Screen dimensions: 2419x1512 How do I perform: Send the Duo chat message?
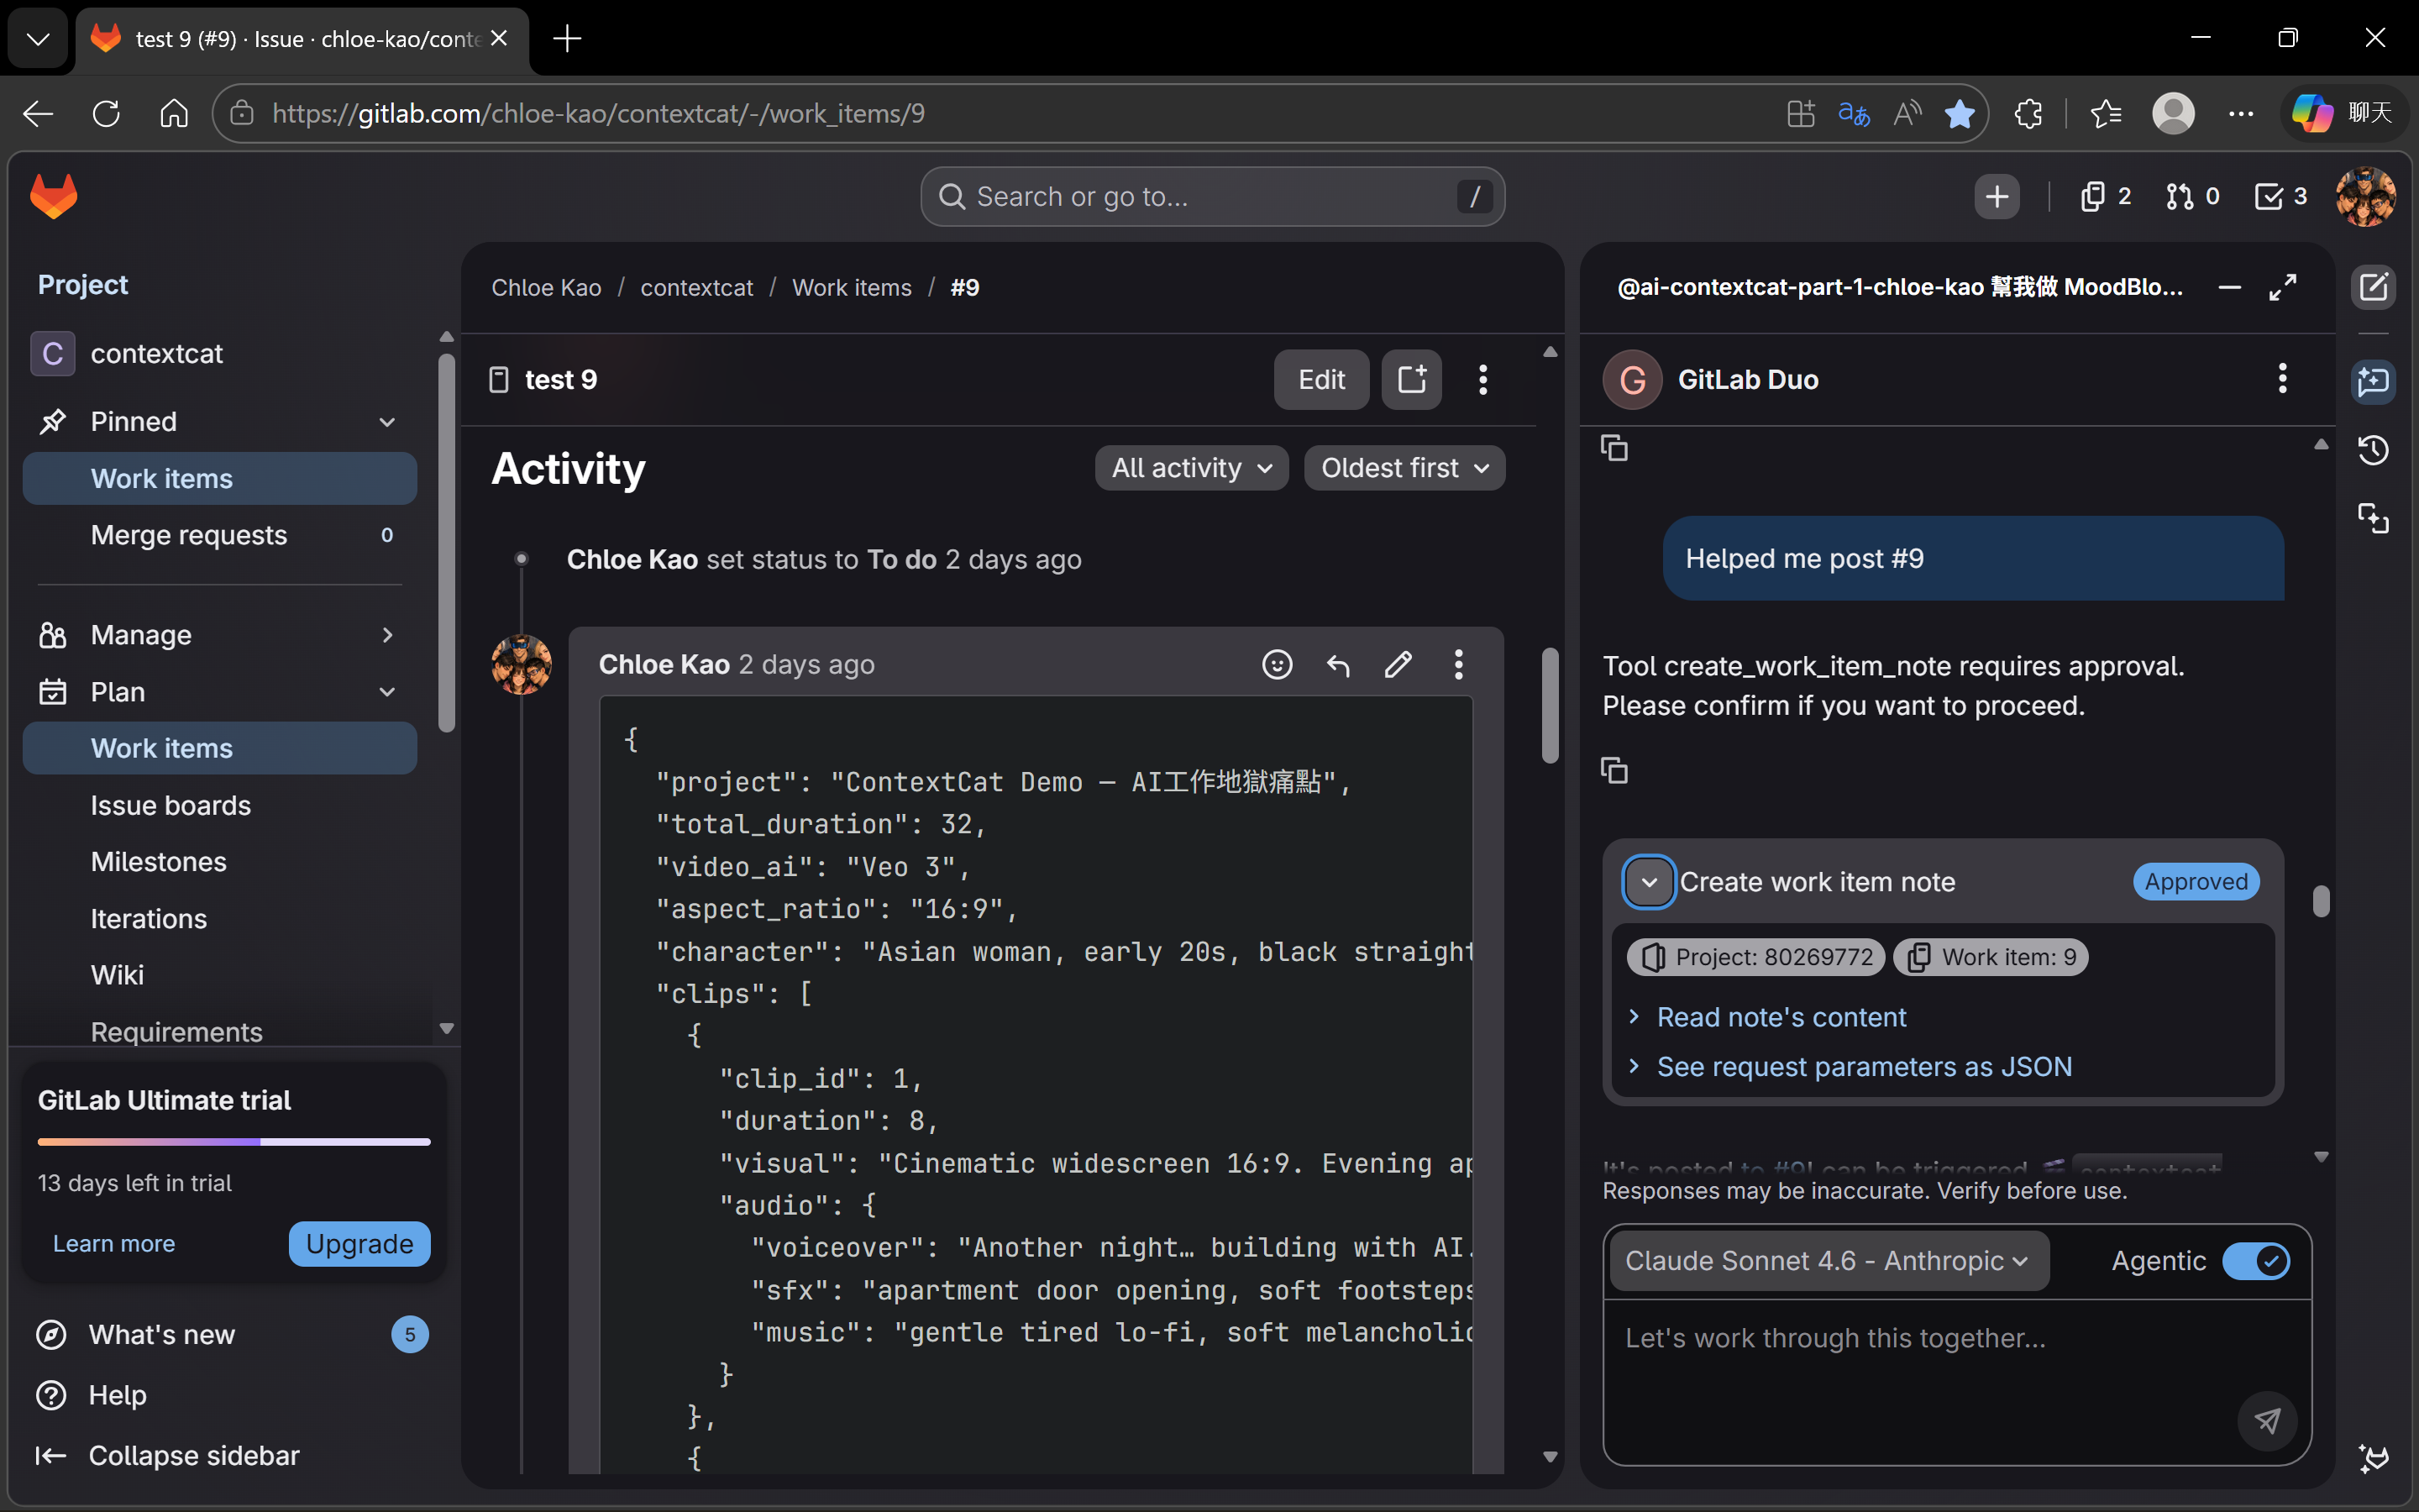tap(2266, 1420)
